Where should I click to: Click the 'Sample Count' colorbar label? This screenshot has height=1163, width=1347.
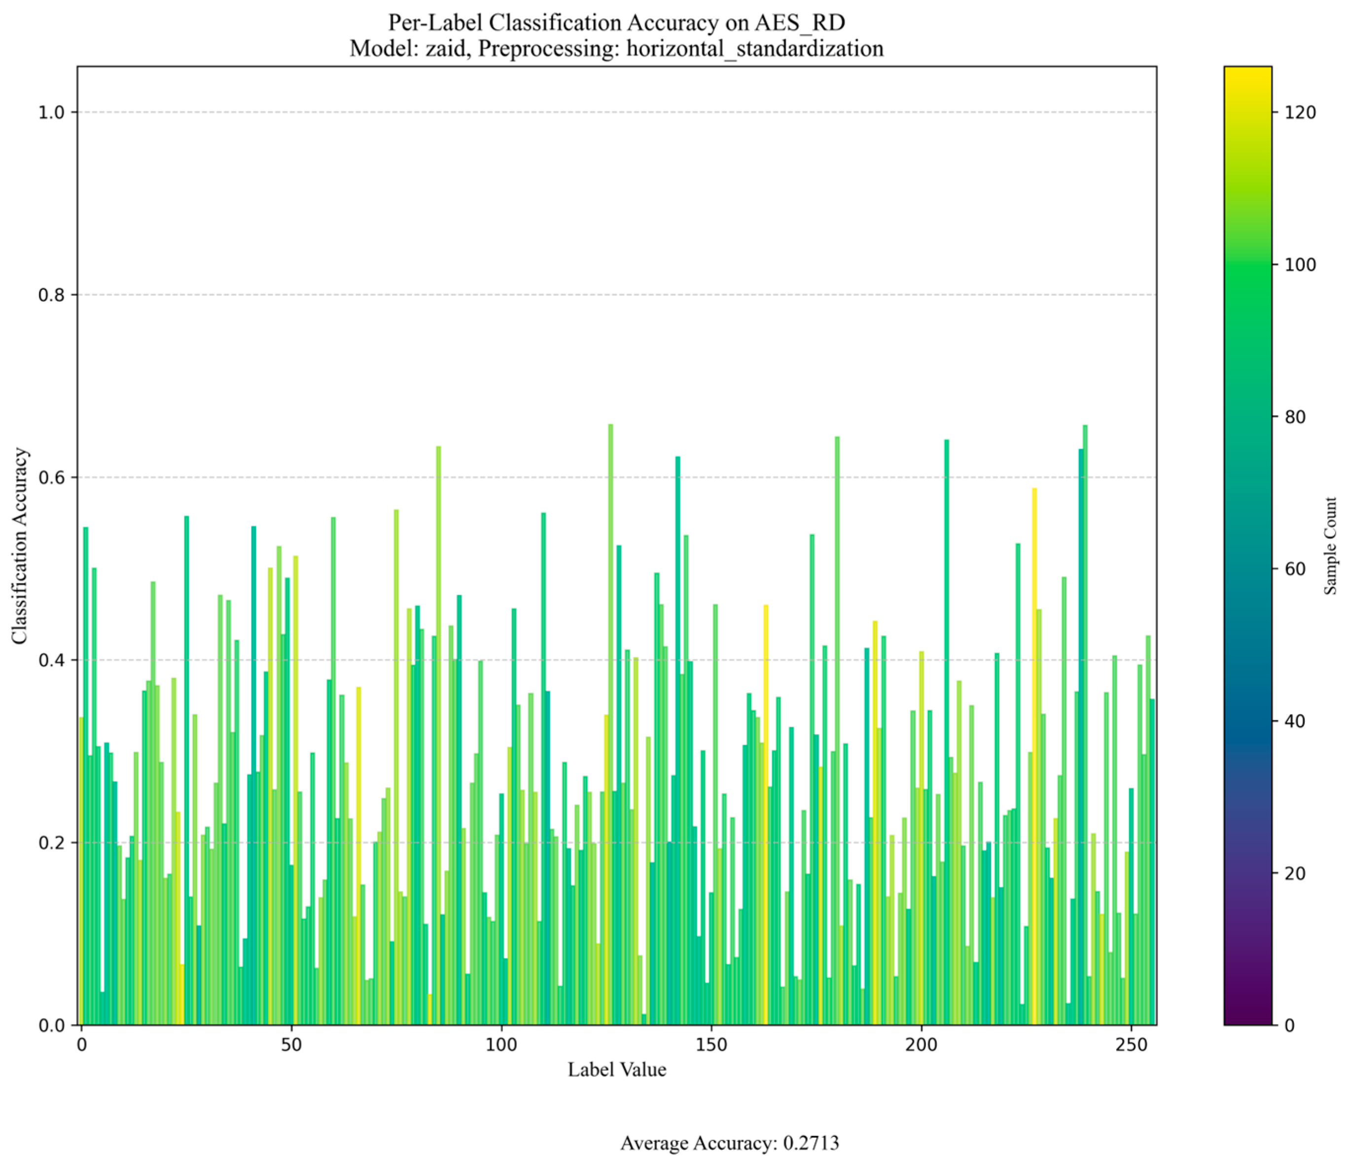point(1330,546)
